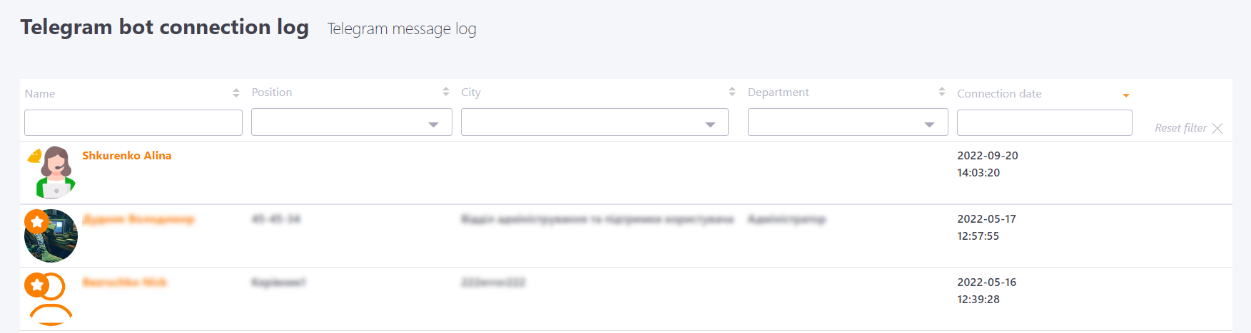
Task: Click the star badge on third row avatar
Action: click(36, 285)
